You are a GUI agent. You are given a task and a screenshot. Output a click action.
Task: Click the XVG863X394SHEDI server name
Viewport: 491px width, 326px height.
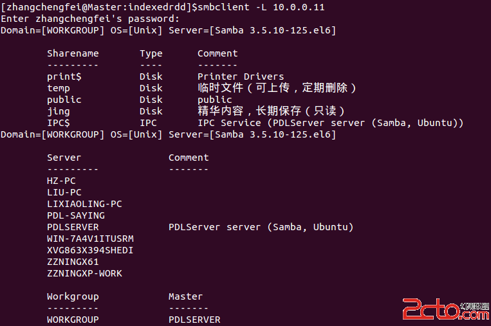[90, 250]
